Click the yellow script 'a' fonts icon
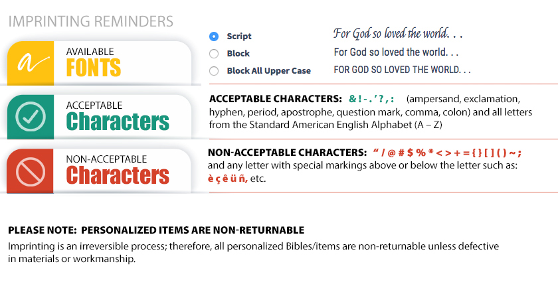The image size is (558, 294). [x=29, y=62]
